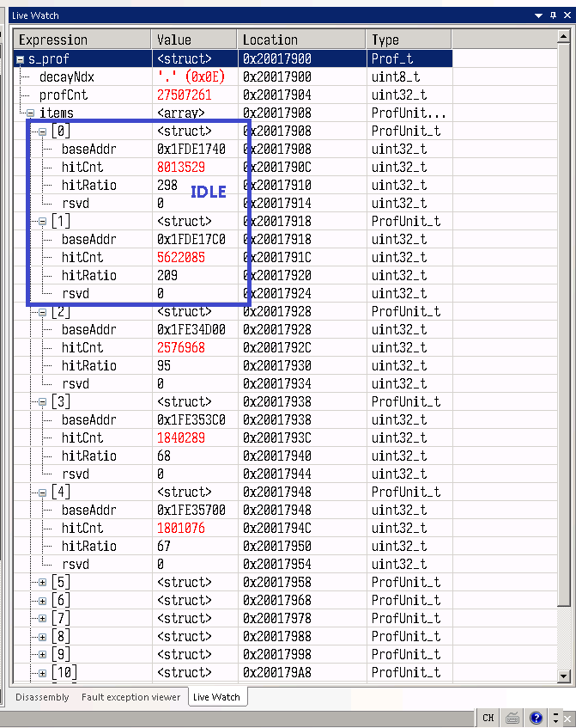Open the Fault exception viewer tab
576x728 pixels.
(130, 697)
